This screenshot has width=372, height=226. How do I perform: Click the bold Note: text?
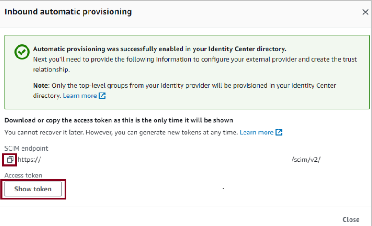[x=41, y=85]
